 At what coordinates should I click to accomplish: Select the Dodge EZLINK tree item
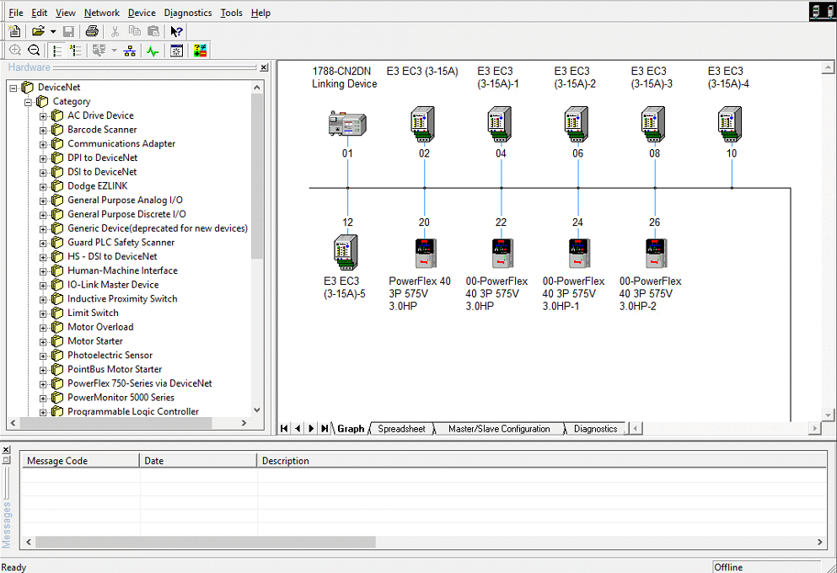click(98, 186)
